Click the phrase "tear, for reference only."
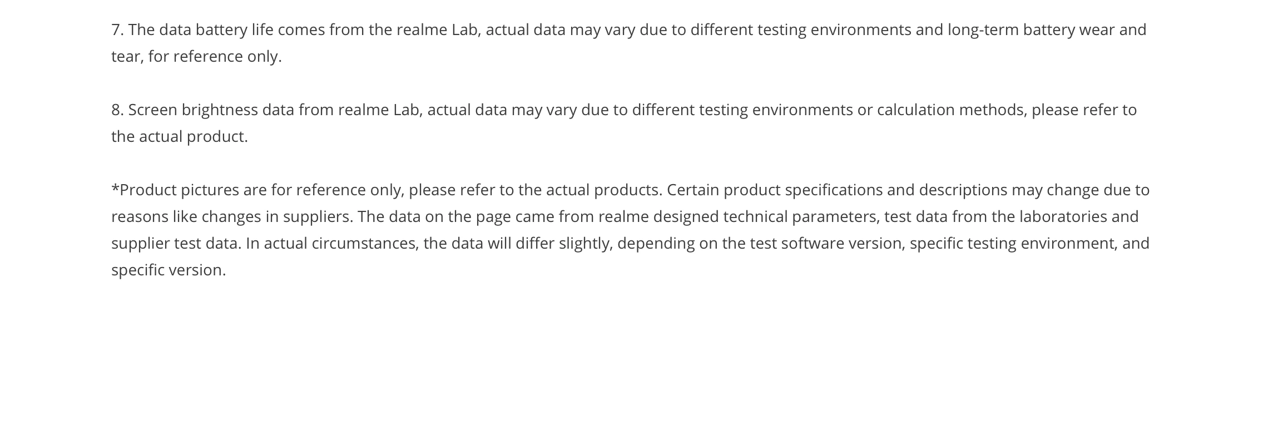The image size is (1268, 425). 197,56
